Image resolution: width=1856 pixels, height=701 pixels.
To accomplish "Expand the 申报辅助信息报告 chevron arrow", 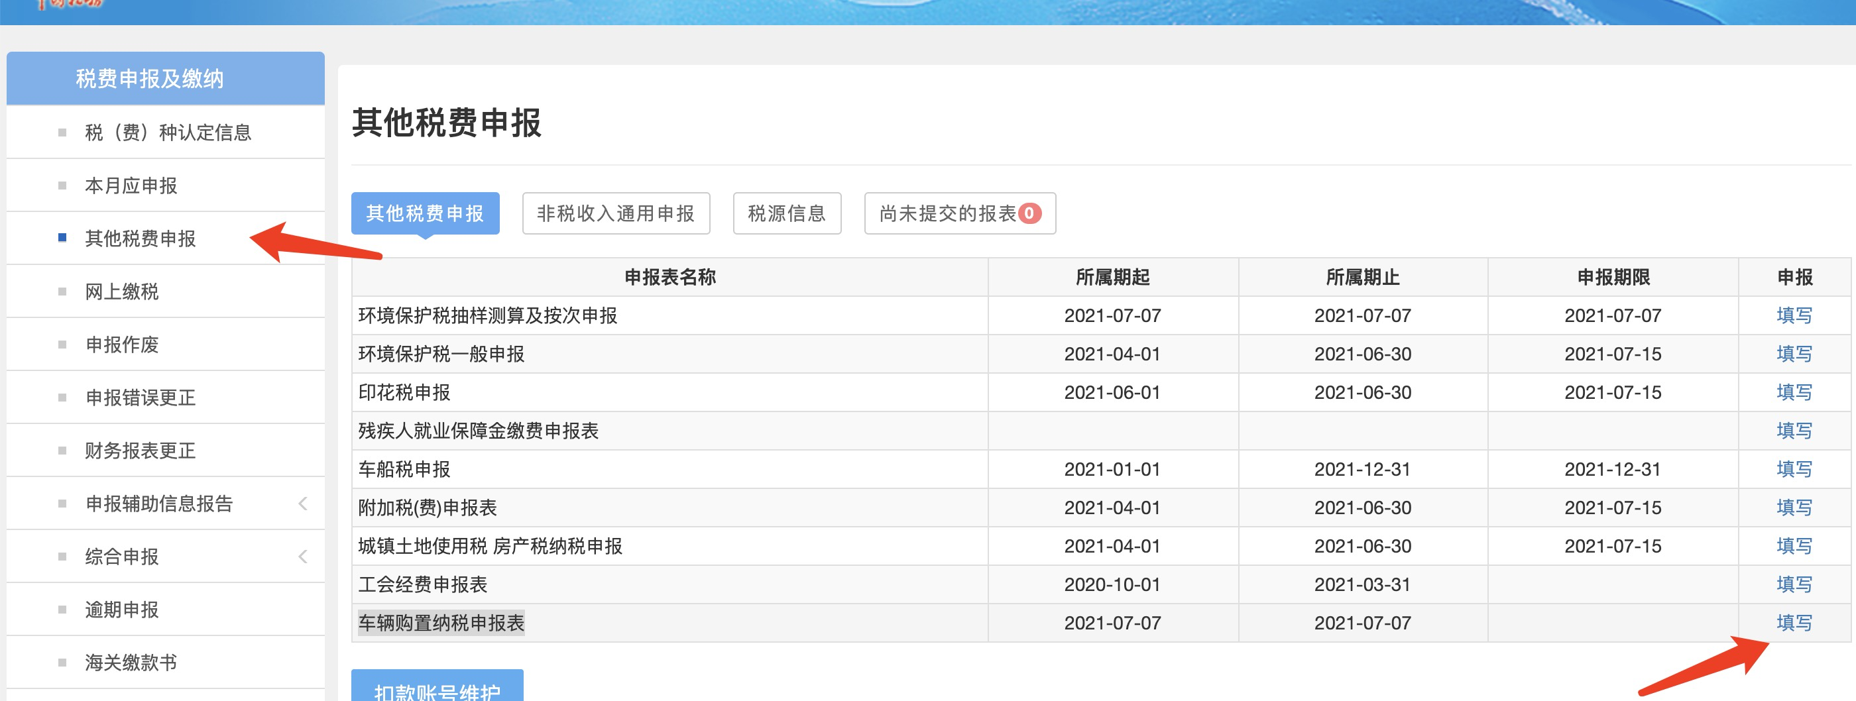I will click(x=303, y=504).
